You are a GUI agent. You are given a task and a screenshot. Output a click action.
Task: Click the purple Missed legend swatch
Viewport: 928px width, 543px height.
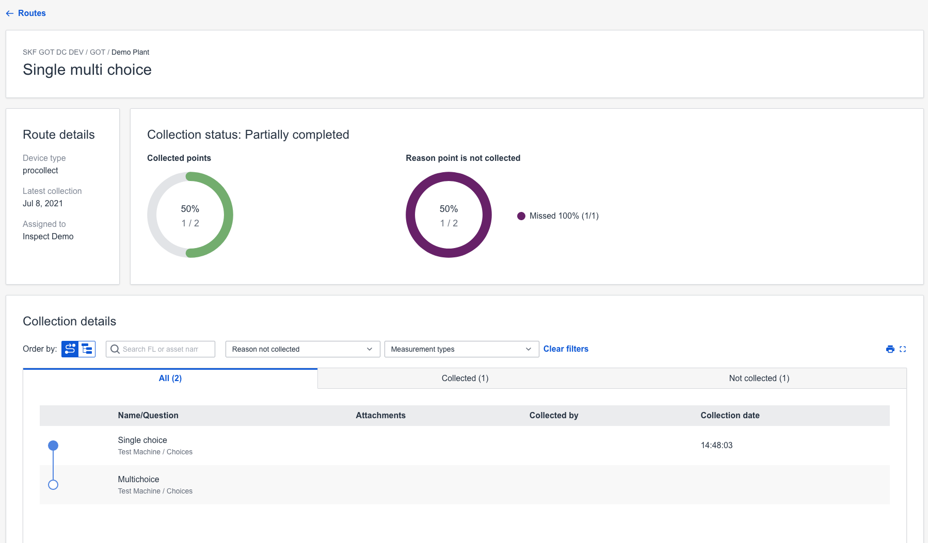(521, 216)
